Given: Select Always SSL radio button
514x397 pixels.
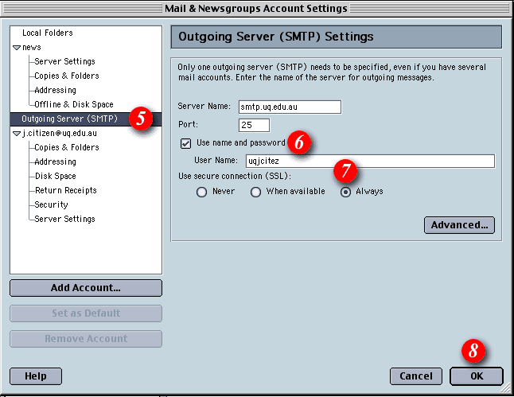Looking at the screenshot, I should [346, 192].
